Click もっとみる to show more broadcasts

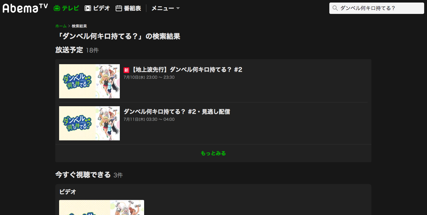[x=213, y=153]
